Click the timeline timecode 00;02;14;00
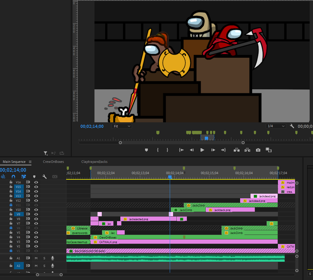Screen dimensions: 313x280 click(x=13, y=170)
